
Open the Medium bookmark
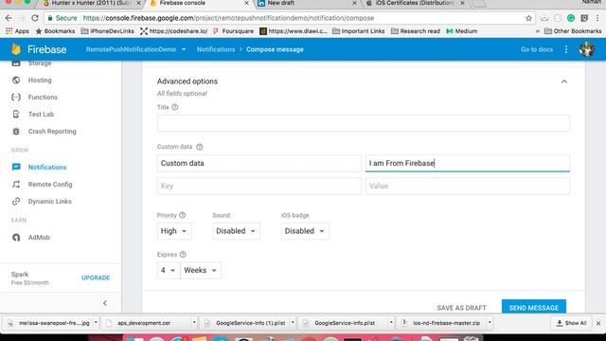(462, 31)
